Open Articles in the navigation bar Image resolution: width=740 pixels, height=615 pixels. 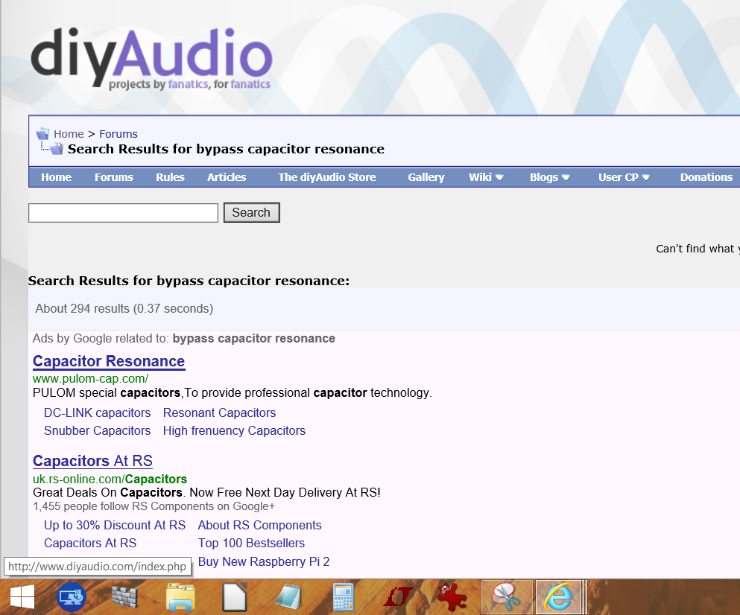227,177
